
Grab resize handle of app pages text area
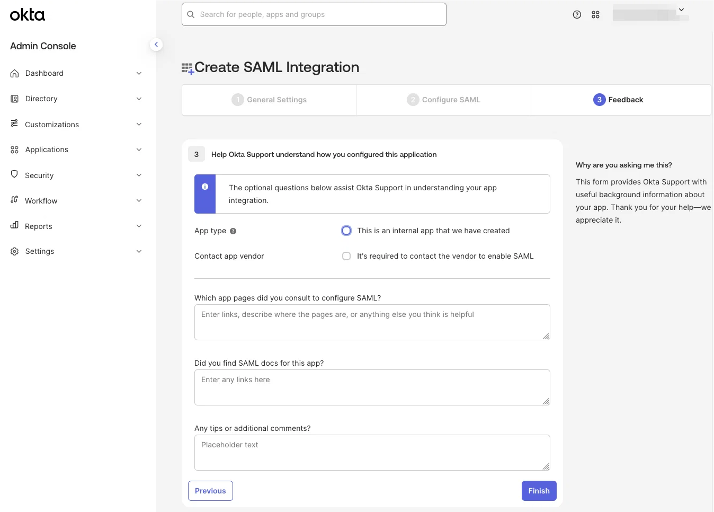click(546, 336)
